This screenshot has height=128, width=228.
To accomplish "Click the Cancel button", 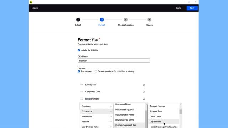I will click(35, 8).
